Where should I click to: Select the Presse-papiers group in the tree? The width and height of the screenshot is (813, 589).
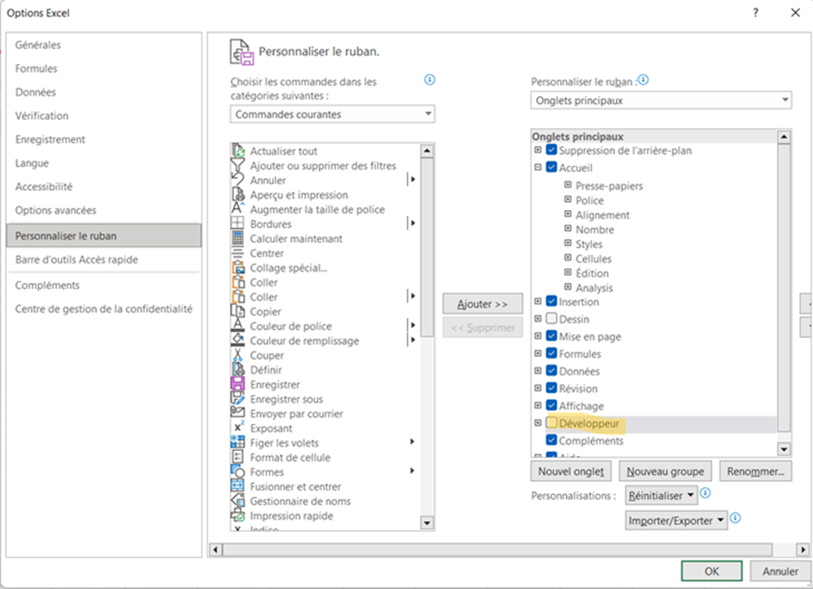pyautogui.click(x=609, y=186)
